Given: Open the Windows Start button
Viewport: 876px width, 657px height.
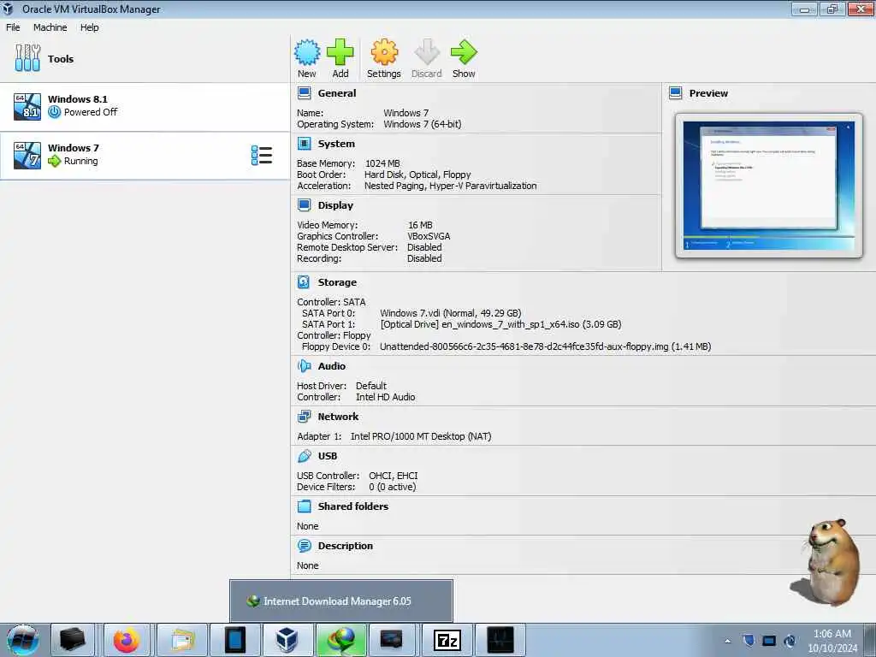Looking at the screenshot, I should point(23,640).
